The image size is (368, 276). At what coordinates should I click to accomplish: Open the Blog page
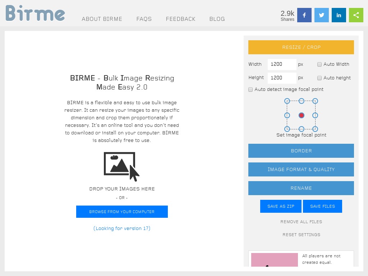[x=217, y=19]
